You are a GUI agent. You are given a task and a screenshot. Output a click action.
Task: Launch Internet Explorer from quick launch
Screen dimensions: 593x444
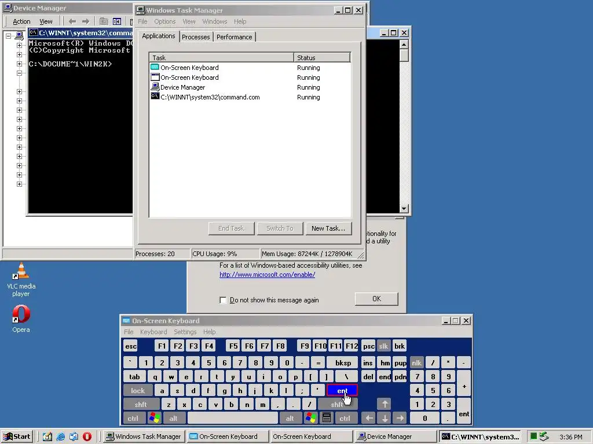pyautogui.click(x=60, y=436)
